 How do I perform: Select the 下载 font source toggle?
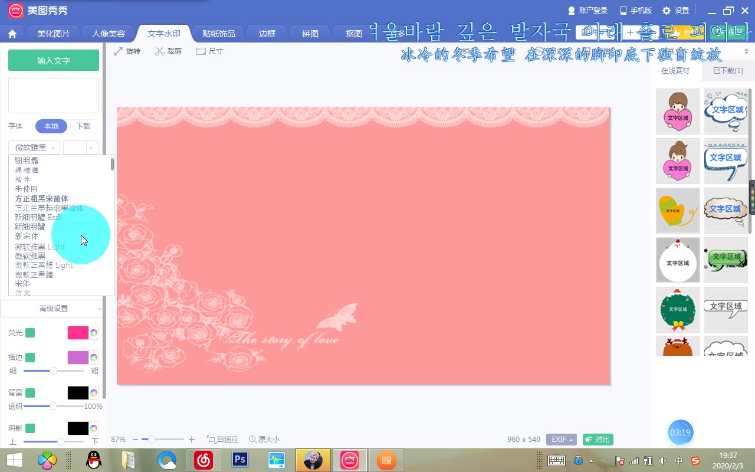(x=83, y=126)
